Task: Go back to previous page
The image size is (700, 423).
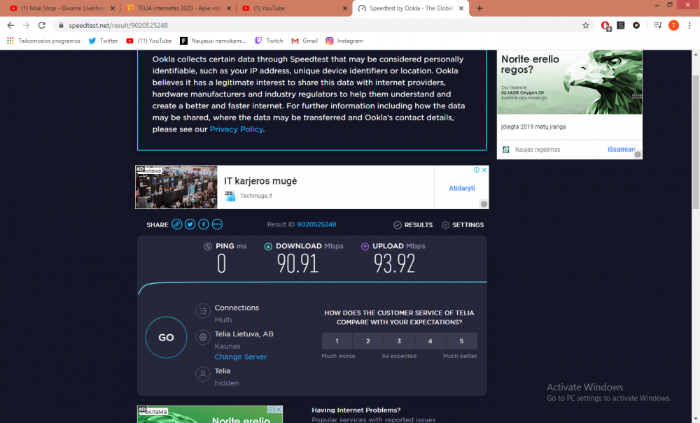Action: point(10,25)
